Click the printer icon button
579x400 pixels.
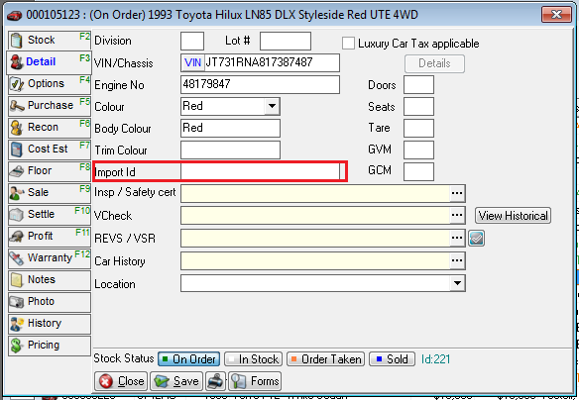pyautogui.click(x=215, y=381)
